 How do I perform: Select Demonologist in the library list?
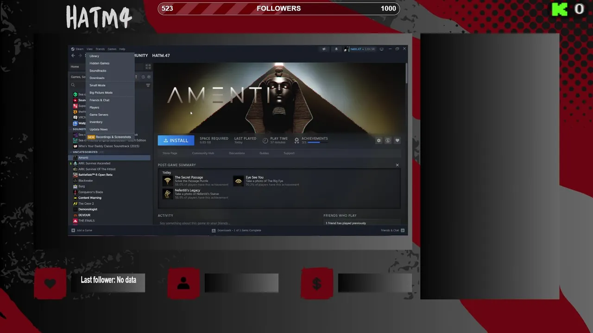[x=110, y=210]
